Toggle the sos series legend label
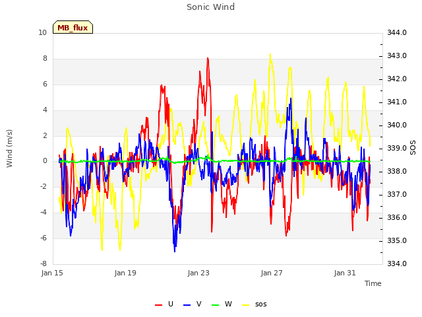The height and width of the screenshot is (317, 422). tap(261, 304)
